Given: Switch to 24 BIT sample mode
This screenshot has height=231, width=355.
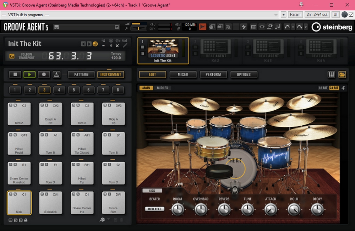Looking at the screenshot, I should coord(334,88).
